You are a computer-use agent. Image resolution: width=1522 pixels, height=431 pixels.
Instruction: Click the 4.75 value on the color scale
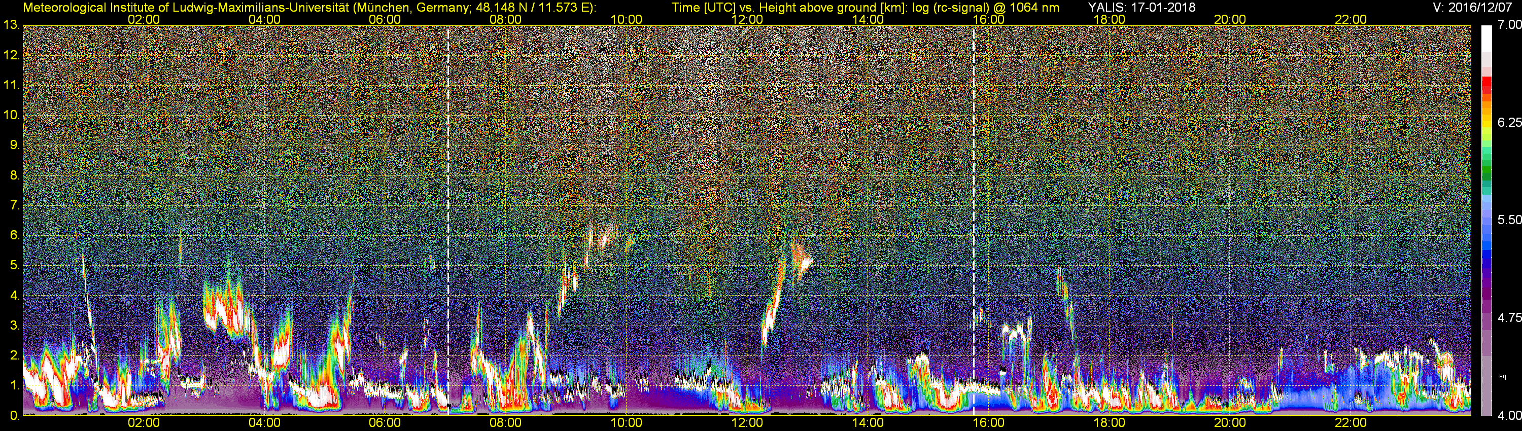click(x=1509, y=317)
